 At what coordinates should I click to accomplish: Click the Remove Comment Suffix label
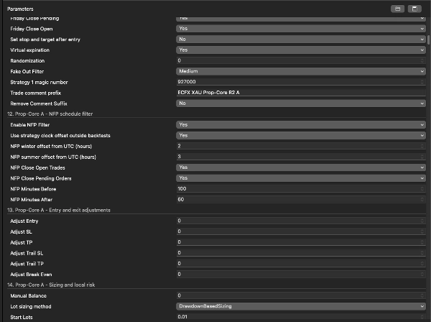coord(39,103)
